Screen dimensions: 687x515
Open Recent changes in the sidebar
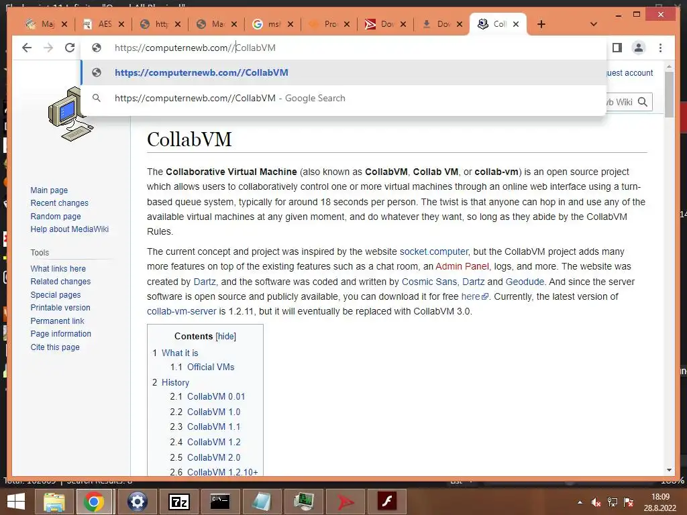point(59,203)
